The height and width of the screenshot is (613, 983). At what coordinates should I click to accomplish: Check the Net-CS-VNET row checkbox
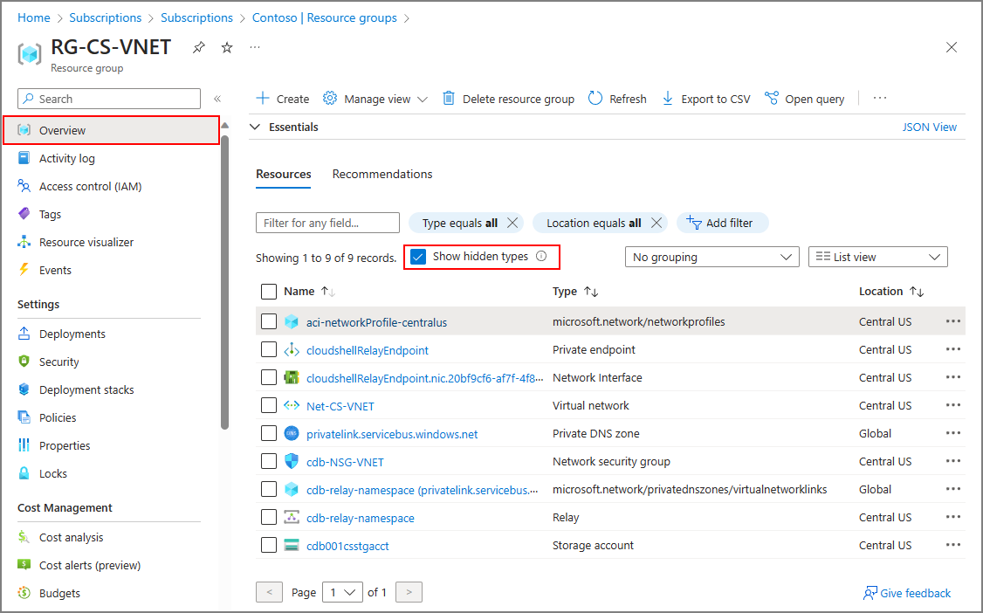269,405
